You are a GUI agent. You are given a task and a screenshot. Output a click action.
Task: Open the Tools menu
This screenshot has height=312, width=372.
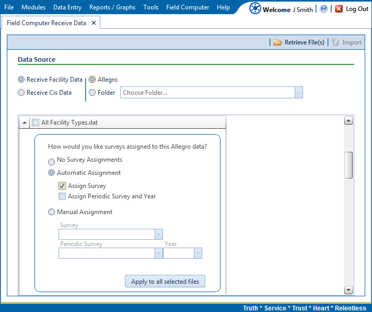(x=150, y=7)
